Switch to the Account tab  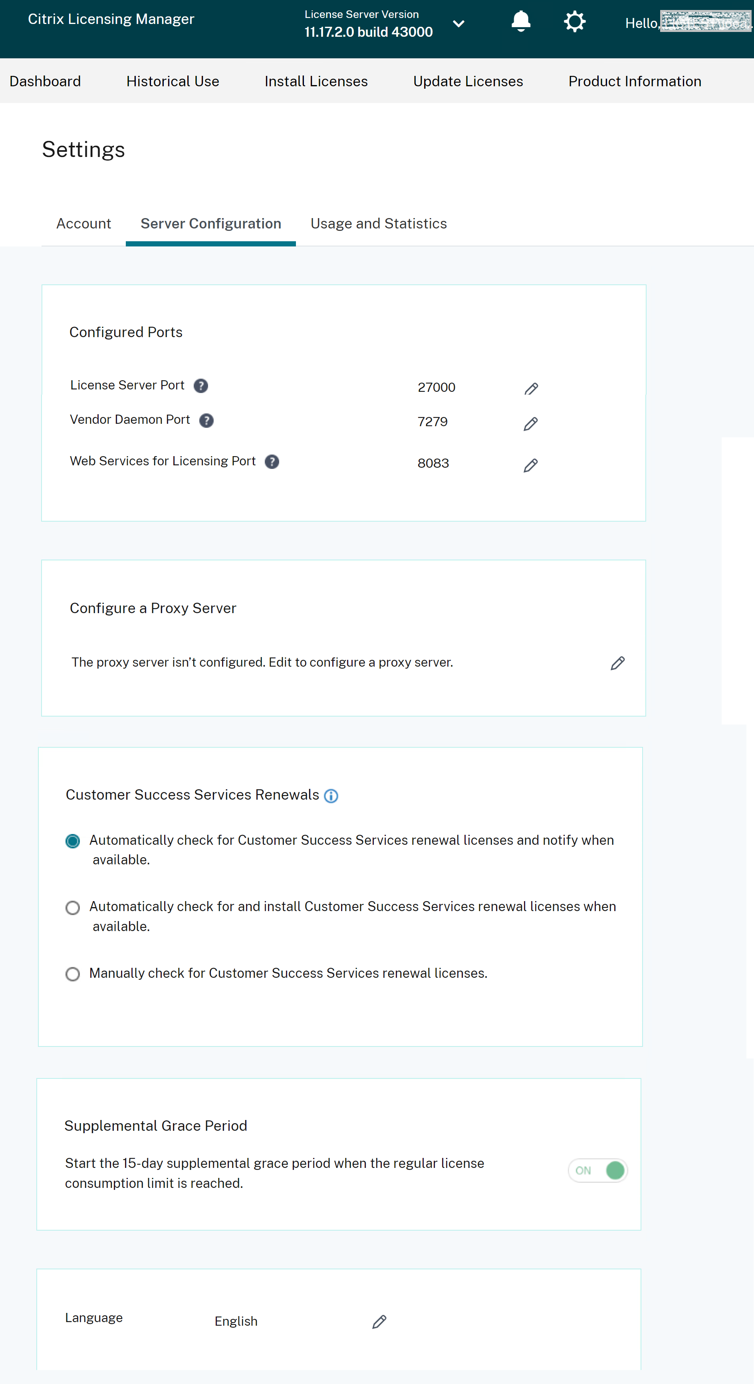[x=83, y=224]
